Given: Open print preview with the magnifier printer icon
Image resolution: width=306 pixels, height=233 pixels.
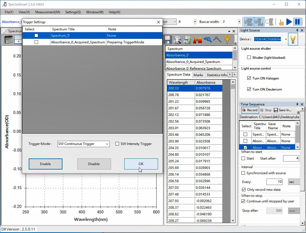Looking at the screenshot, I should pyautogui.click(x=177, y=40).
